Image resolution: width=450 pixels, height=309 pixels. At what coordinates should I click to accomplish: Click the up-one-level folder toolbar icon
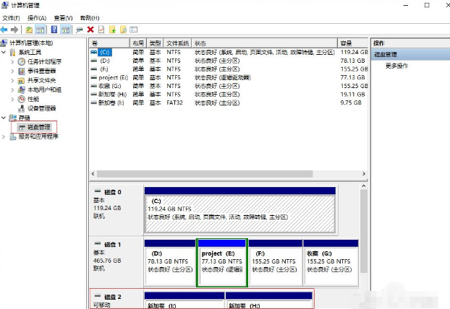click(x=29, y=30)
